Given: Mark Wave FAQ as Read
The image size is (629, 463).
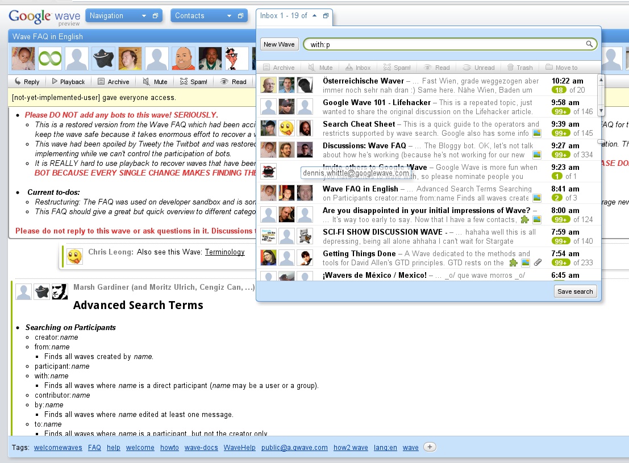Looking at the screenshot, I should 234,81.
